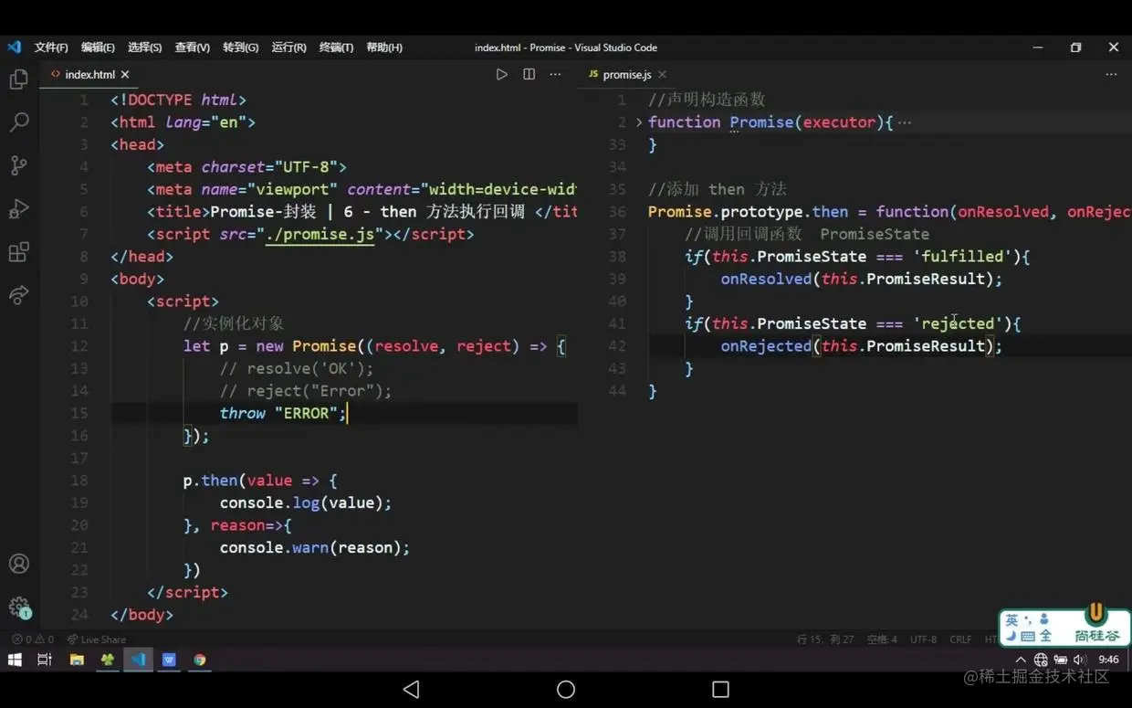Click console.log(value) on line 19
This screenshot has width=1132, height=708.
[x=305, y=502]
